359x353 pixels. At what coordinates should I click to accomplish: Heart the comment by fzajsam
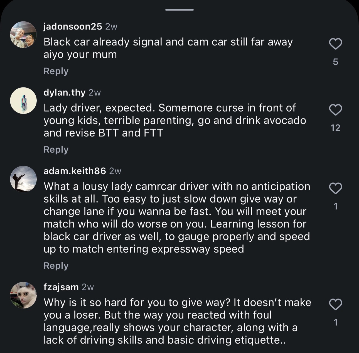click(x=335, y=305)
